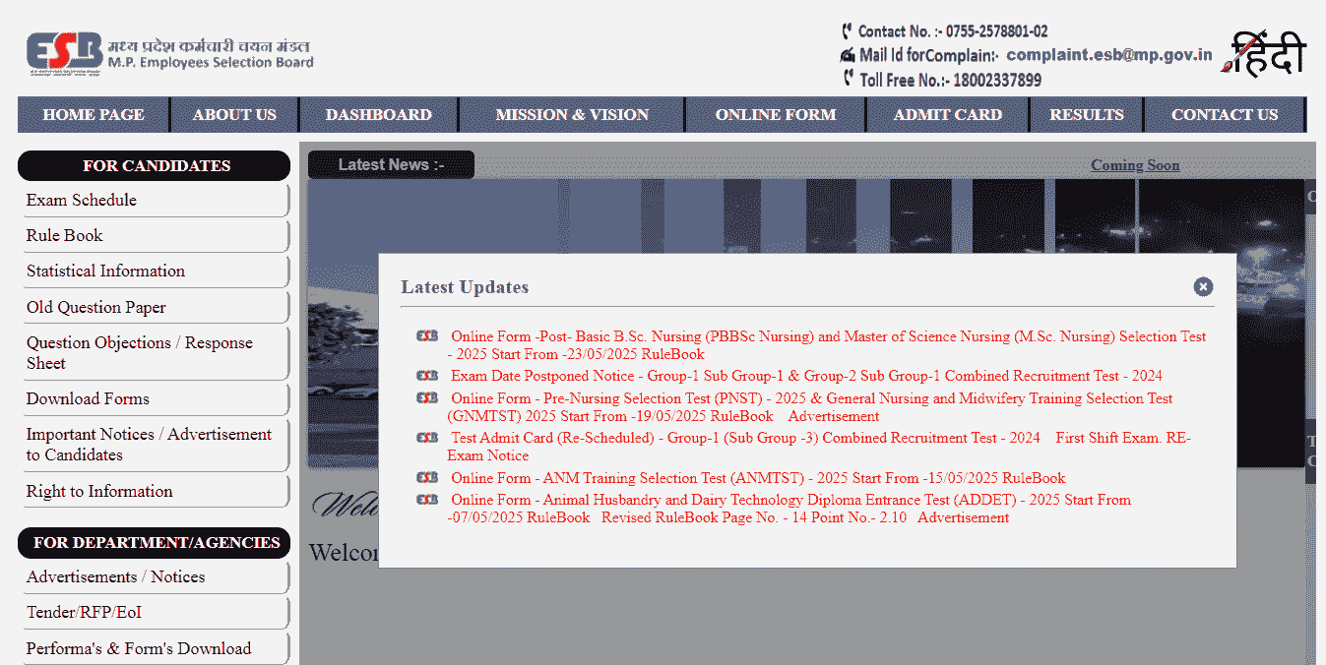This screenshot has height=665, width=1326.
Task: Switch language using the Hindi icon
Action: point(1265,54)
